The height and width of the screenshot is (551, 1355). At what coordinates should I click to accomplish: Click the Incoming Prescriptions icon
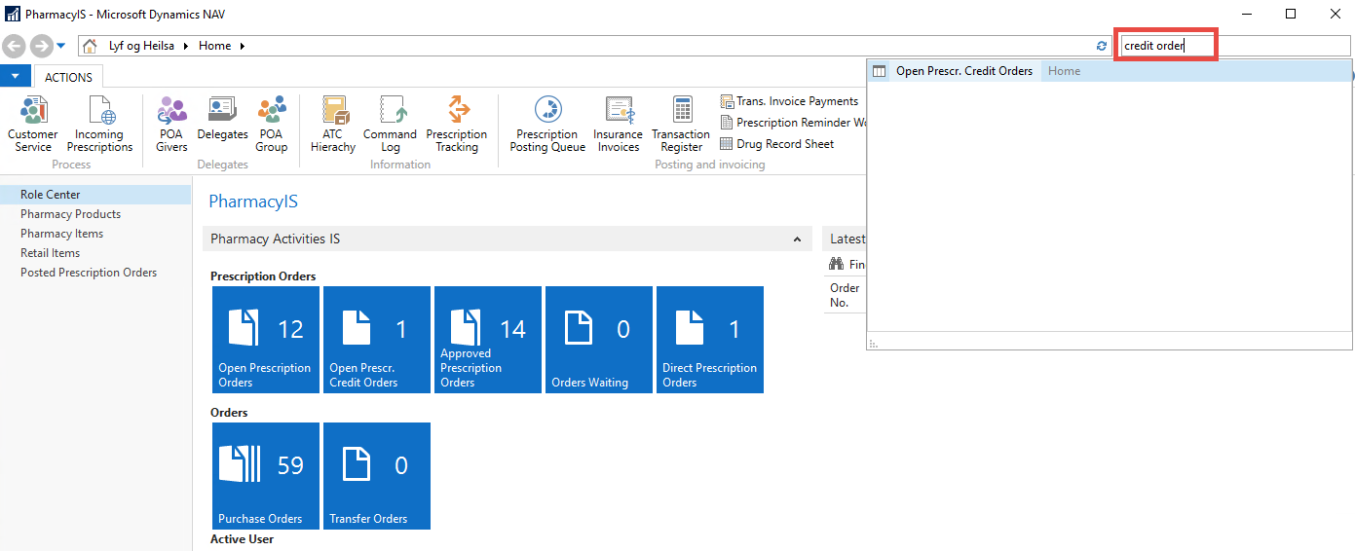coord(99,124)
